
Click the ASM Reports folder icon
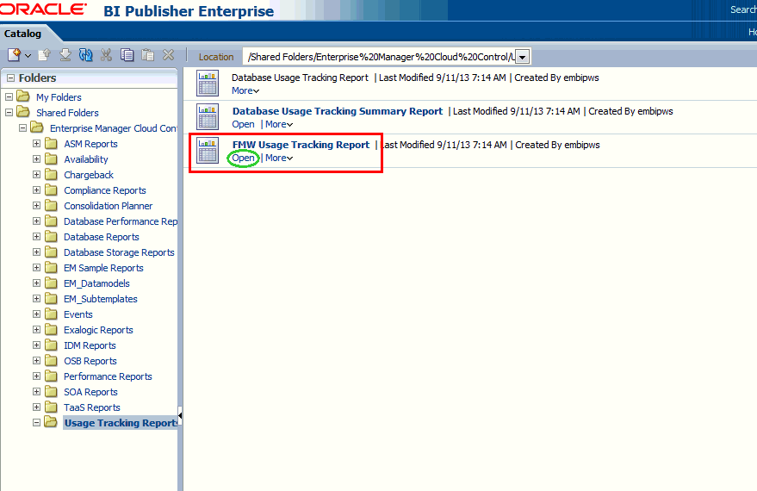[x=51, y=143]
